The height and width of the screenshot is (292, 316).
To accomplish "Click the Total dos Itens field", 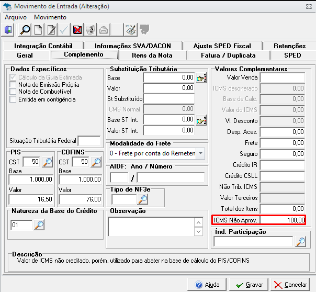I will 283,209.
